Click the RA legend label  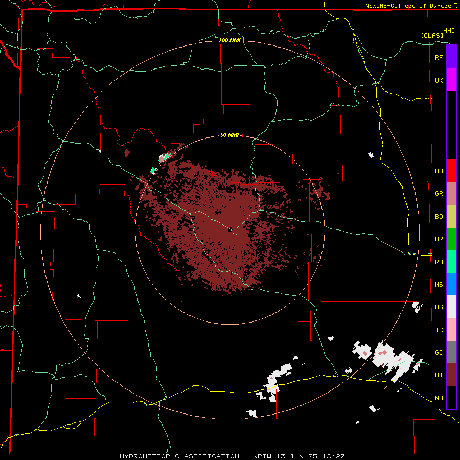(439, 262)
